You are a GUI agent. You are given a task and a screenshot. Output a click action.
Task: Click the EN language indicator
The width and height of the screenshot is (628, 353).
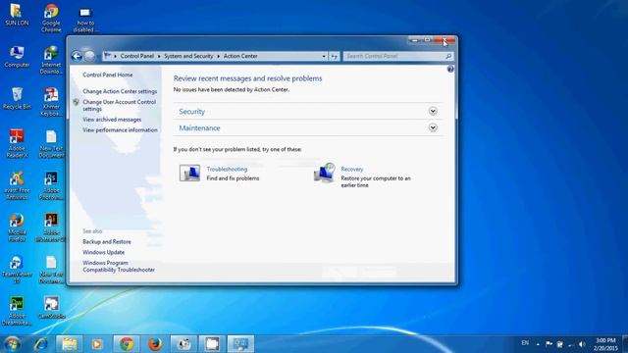[x=525, y=343]
